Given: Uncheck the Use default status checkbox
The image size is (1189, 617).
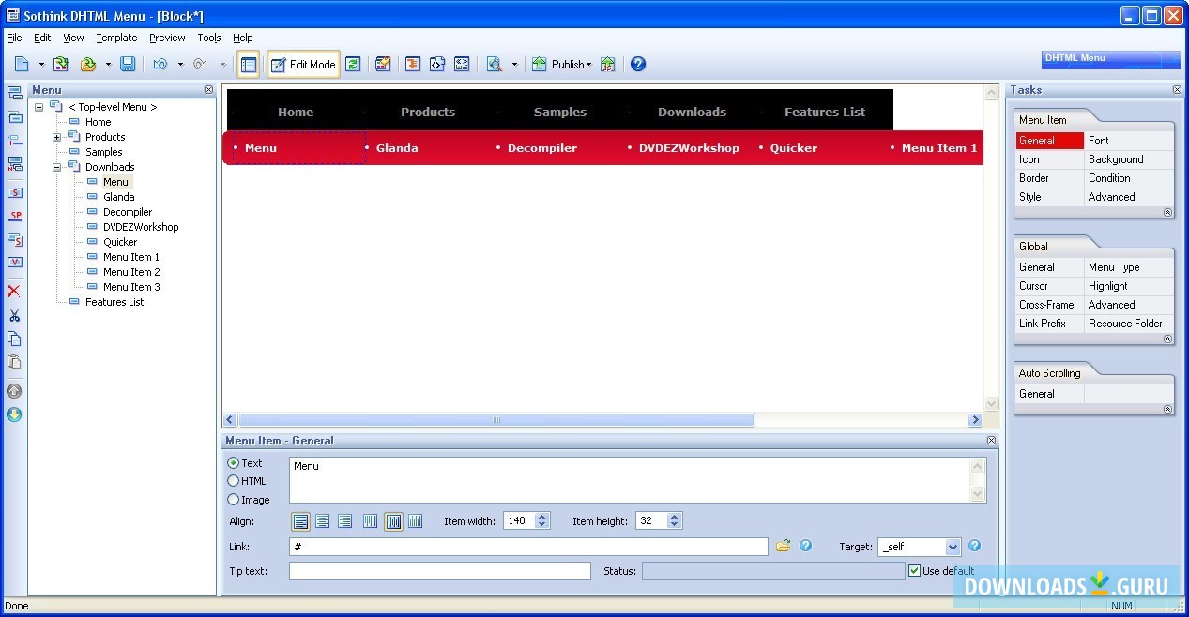Looking at the screenshot, I should [914, 570].
